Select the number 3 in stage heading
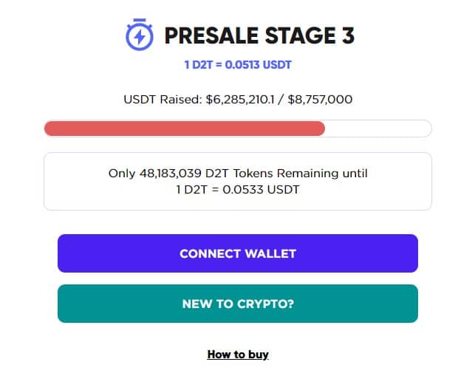Screen dimensions: 475x376 (x=348, y=35)
